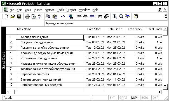Split the task with the blue split icon
This screenshot has width=169, height=101.
[x=92, y=17]
